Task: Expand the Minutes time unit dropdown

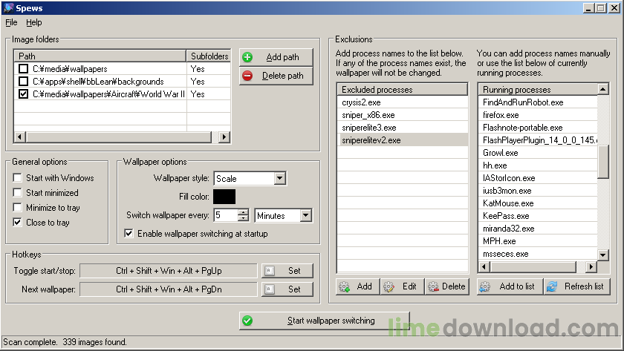Action: (x=305, y=215)
